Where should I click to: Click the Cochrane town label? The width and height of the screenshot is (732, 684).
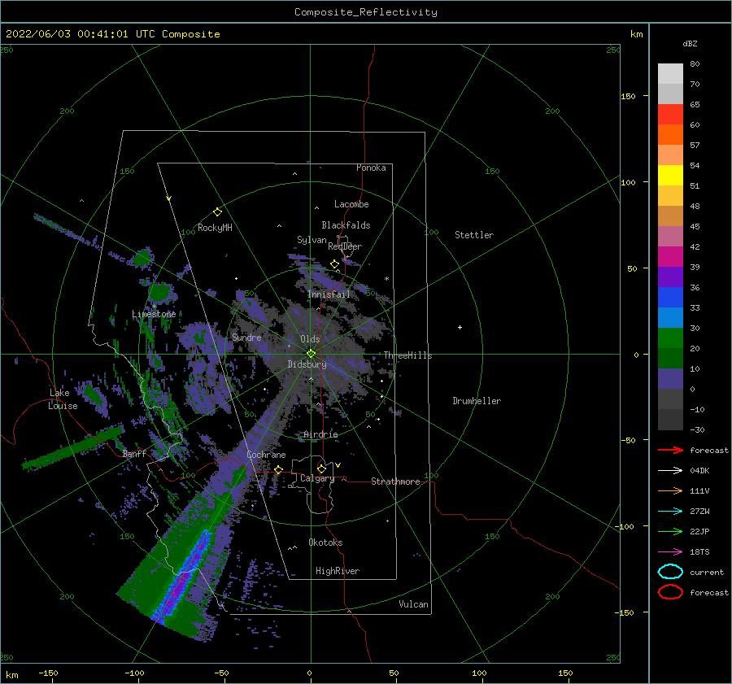(x=266, y=455)
